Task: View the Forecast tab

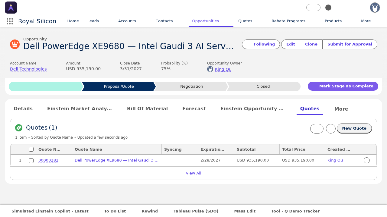Action: [194, 109]
